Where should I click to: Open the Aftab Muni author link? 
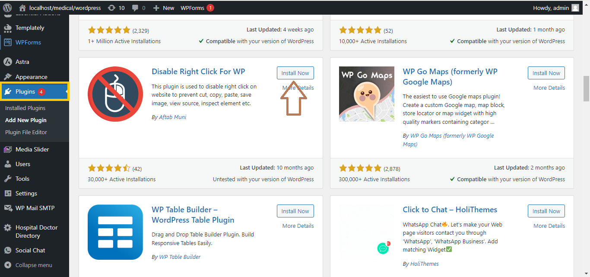(173, 117)
